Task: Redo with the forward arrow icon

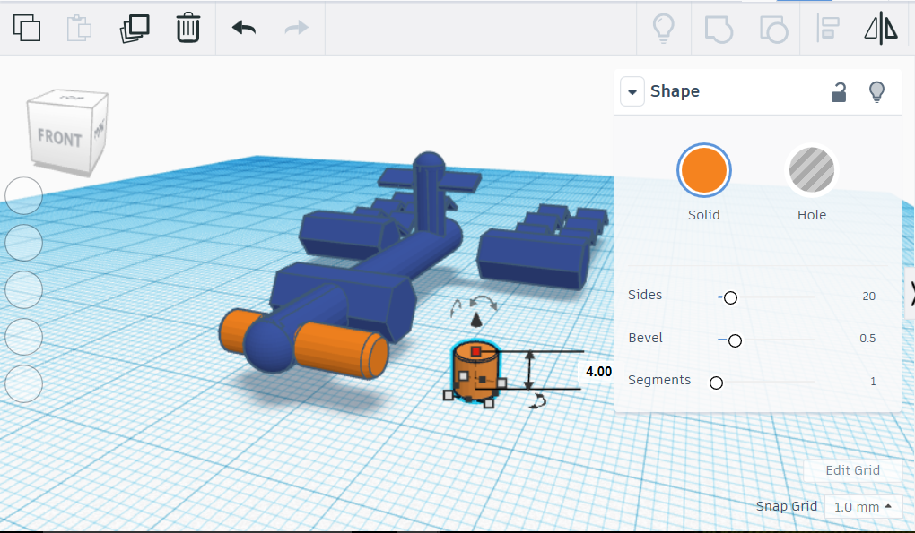Action: point(296,28)
